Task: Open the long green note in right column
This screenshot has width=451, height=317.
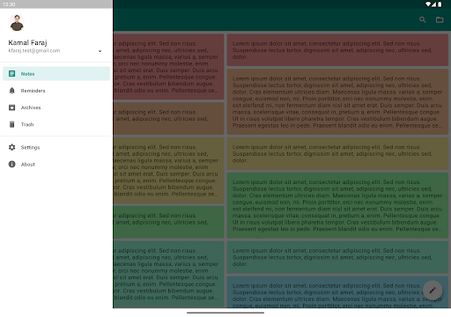Action: [337, 205]
